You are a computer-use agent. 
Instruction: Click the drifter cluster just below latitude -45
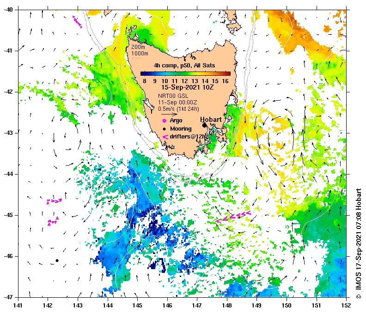53,221
